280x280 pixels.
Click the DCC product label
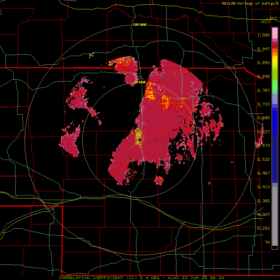(x=273, y=19)
